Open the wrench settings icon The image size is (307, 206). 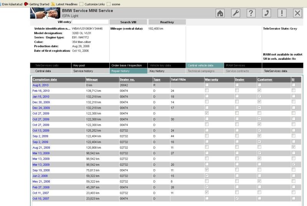tap(236, 13)
